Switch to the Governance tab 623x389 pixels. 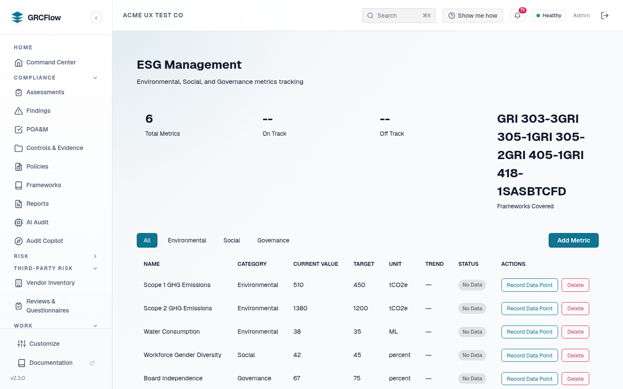(x=273, y=240)
